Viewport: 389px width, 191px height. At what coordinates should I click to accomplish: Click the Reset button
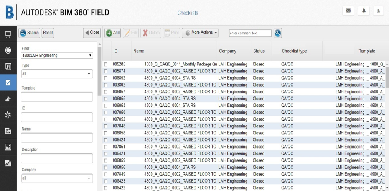48,33
